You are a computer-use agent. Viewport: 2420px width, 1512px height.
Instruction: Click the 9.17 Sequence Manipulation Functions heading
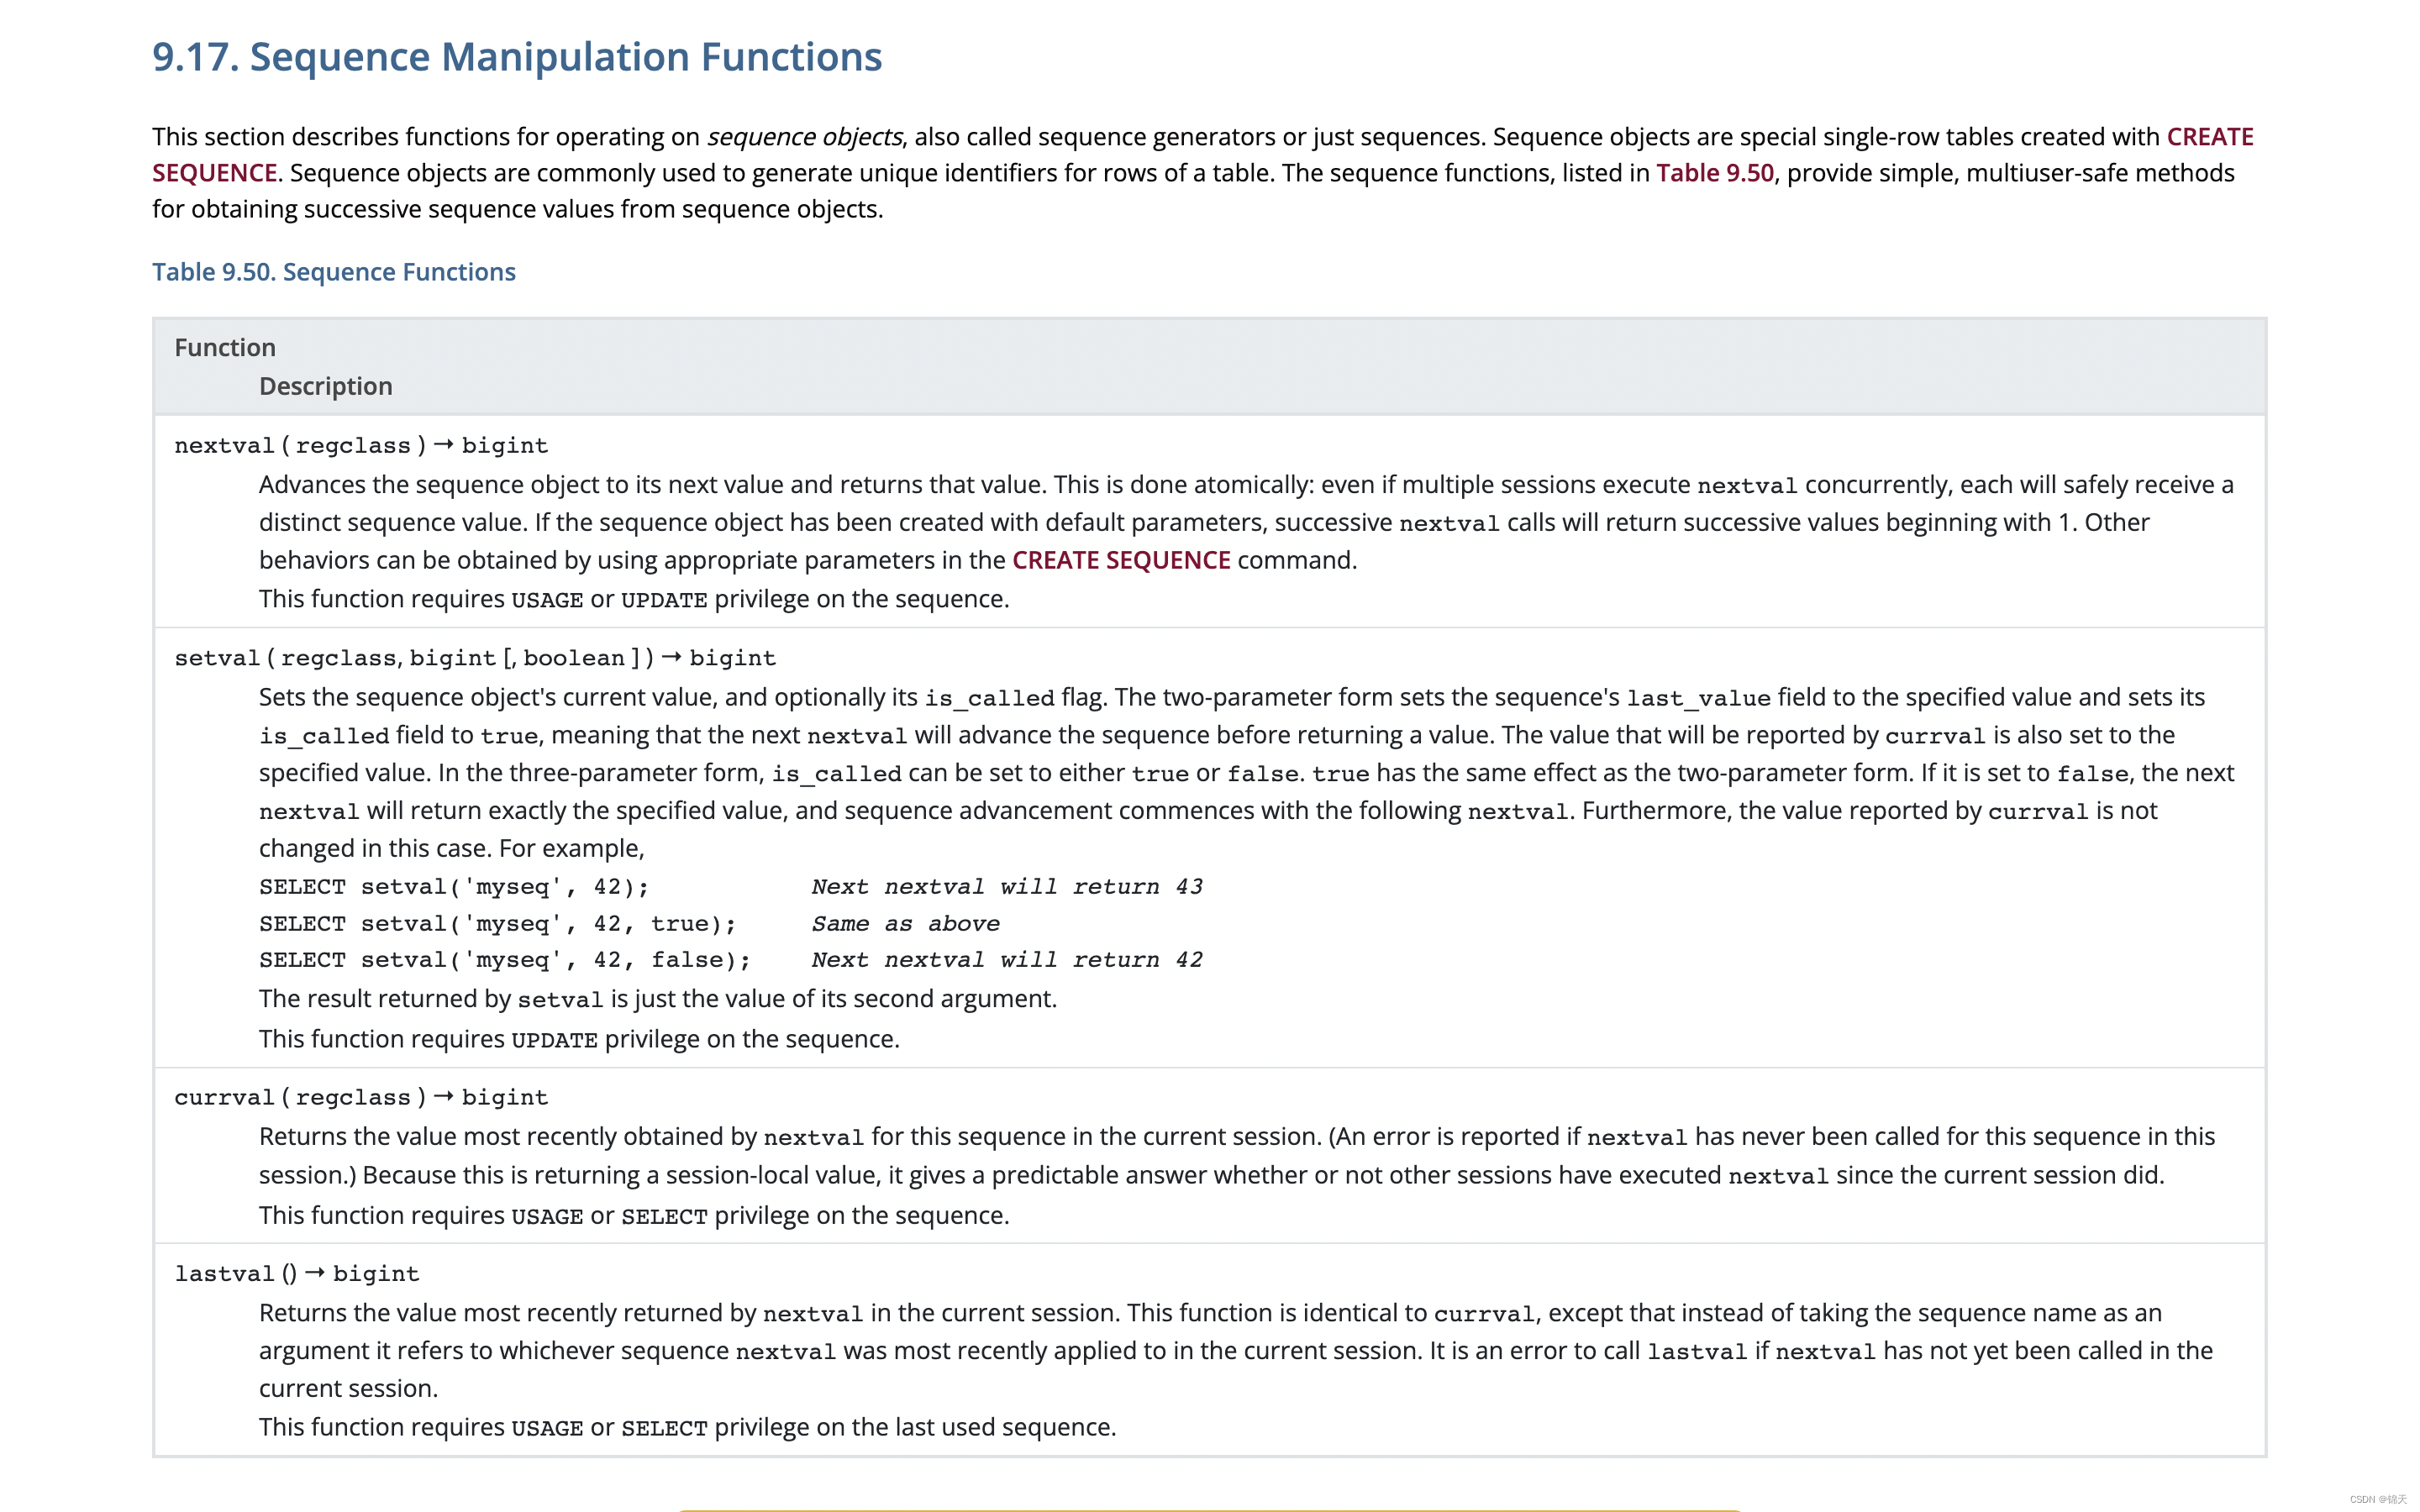point(516,57)
